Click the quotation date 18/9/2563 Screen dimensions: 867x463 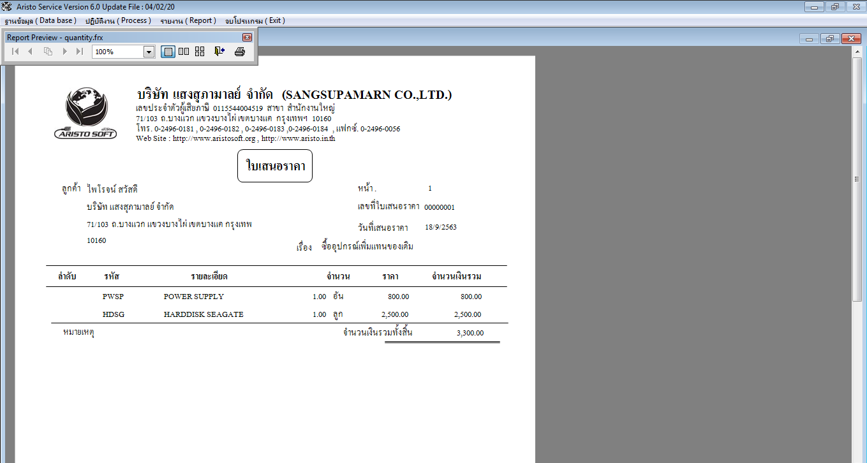441,227
